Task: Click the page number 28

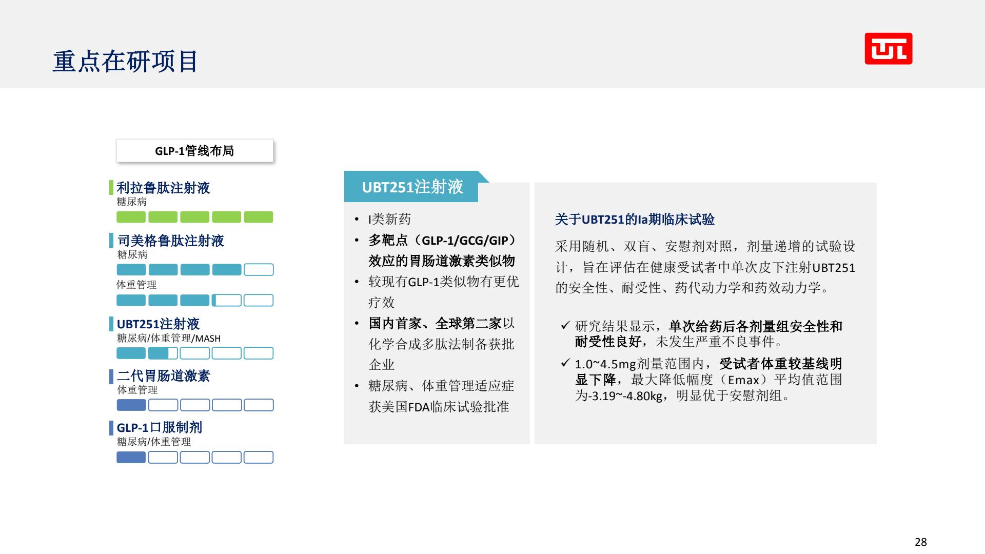Action: coord(921,542)
